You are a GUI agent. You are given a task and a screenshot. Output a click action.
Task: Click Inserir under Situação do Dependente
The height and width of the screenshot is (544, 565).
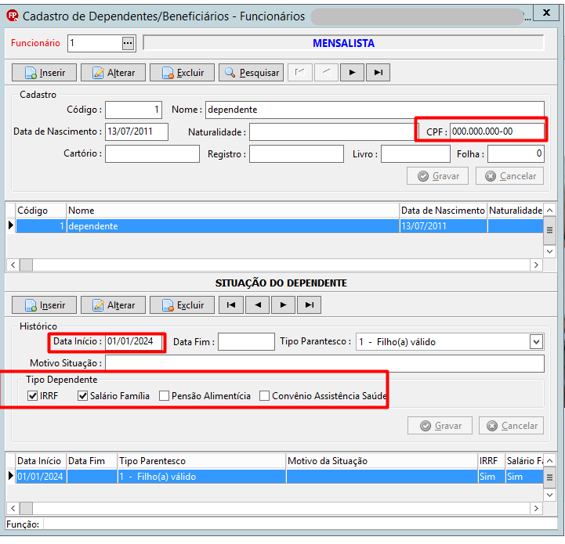pos(45,305)
